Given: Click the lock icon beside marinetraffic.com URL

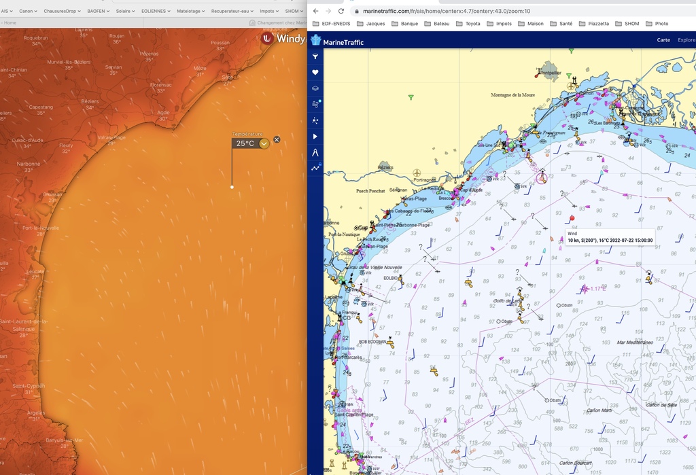Looking at the screenshot, I should click(356, 11).
